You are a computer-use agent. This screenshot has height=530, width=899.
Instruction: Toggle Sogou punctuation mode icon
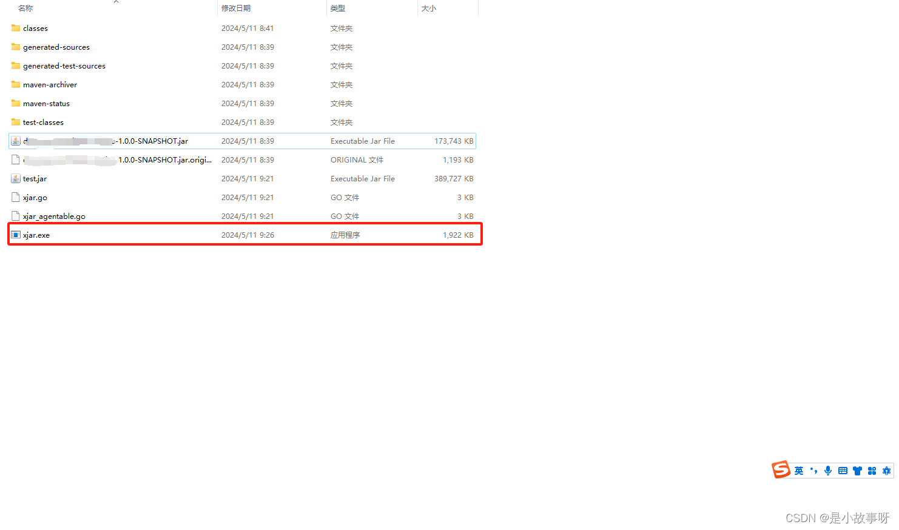coord(813,471)
